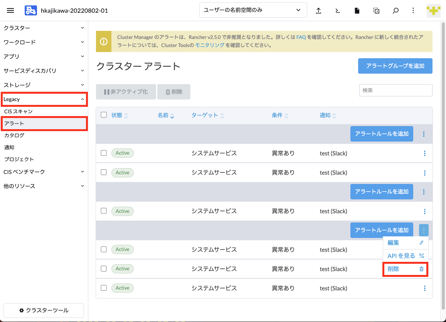Expand the ワークロード sidebar section

(44, 42)
